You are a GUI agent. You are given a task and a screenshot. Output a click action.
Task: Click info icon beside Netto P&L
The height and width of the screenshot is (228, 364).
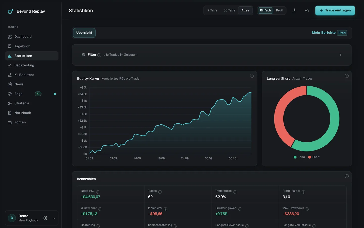click(x=98, y=192)
